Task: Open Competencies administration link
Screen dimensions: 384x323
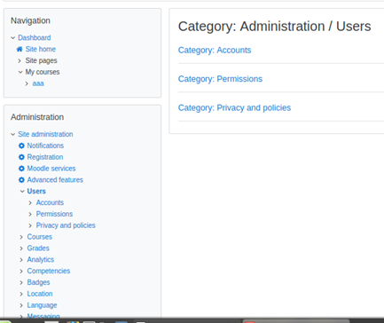Action: (x=49, y=272)
